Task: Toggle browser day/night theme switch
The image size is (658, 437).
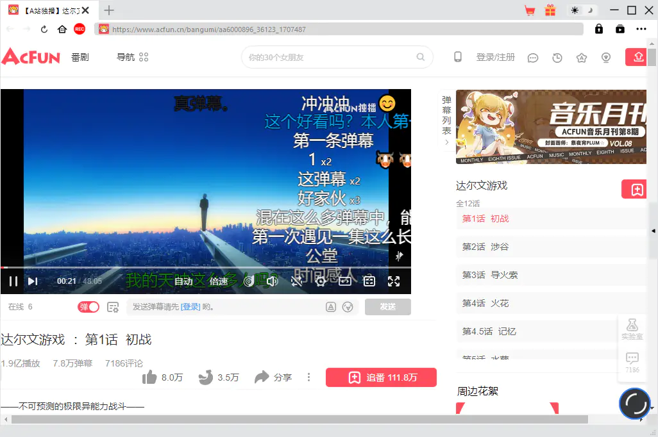Action: 582,10
